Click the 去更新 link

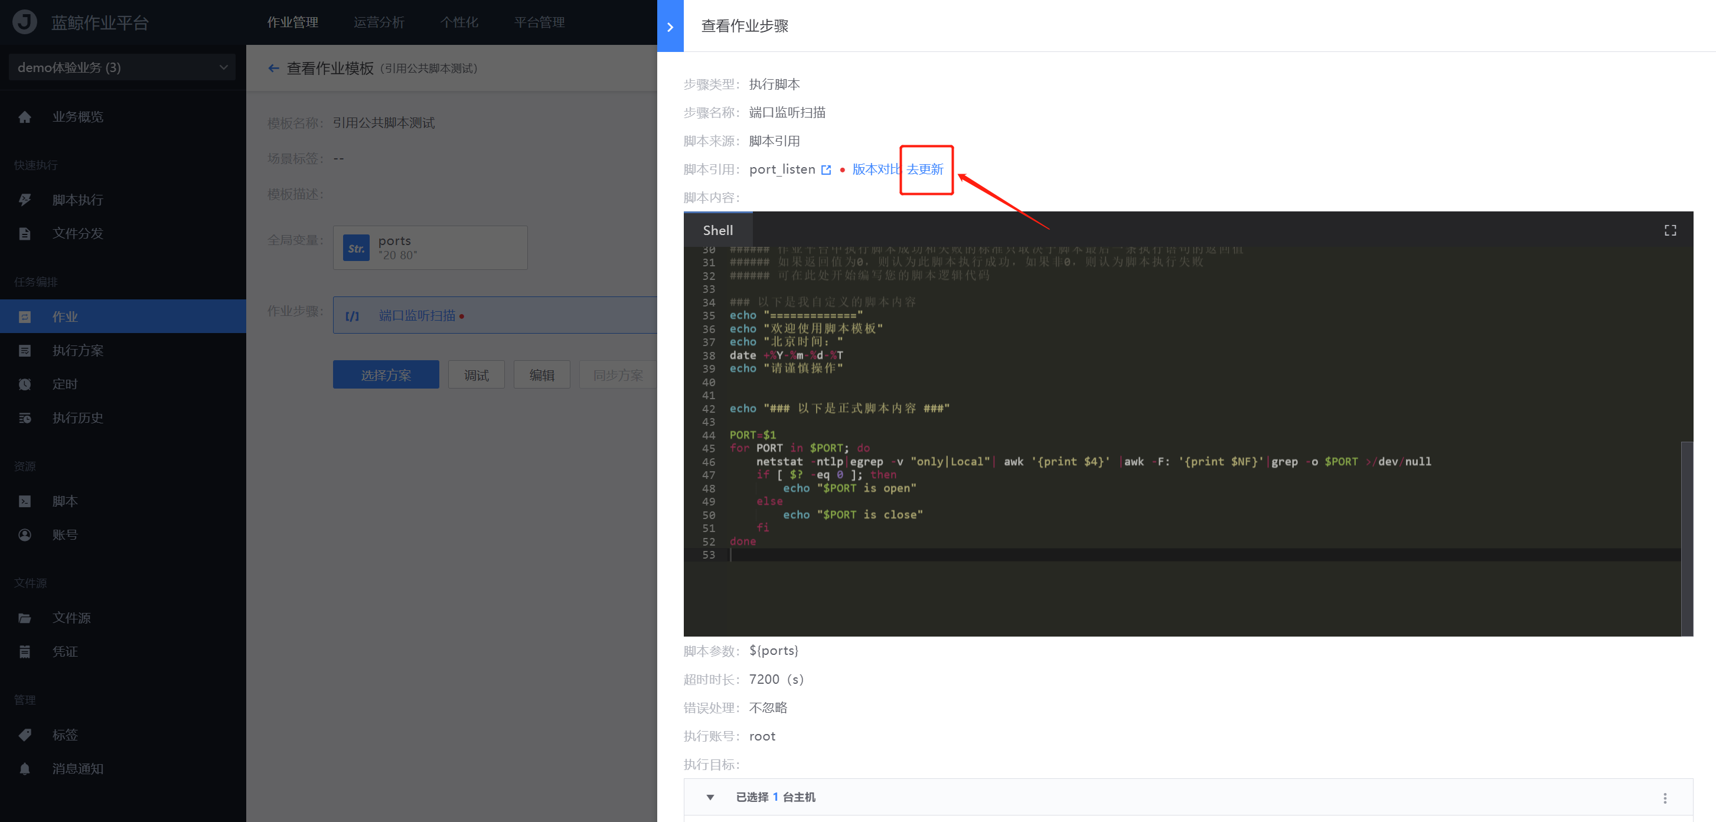(x=925, y=169)
